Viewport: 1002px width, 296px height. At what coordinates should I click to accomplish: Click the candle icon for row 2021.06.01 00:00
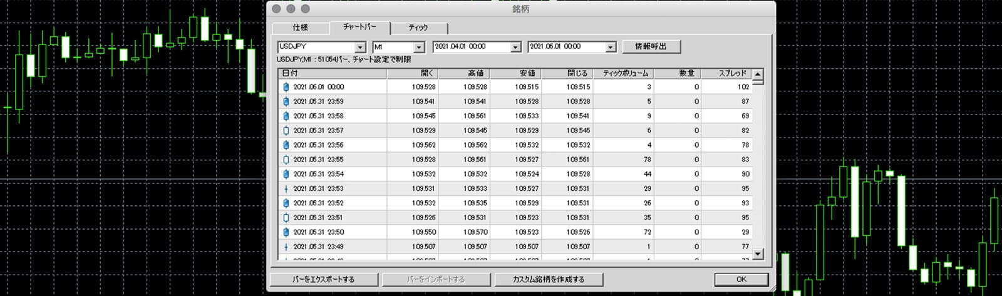pos(286,87)
